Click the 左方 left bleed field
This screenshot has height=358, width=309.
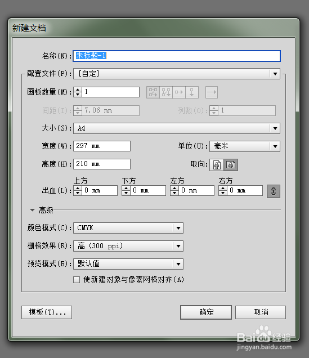click(x=196, y=191)
